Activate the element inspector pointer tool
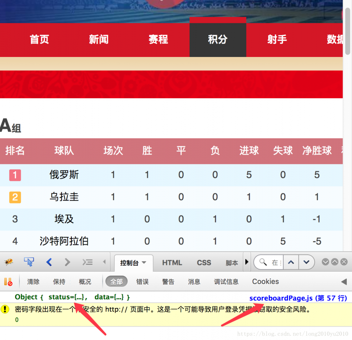Image resolution: width=352 pixels, height=340 pixels. (29, 262)
